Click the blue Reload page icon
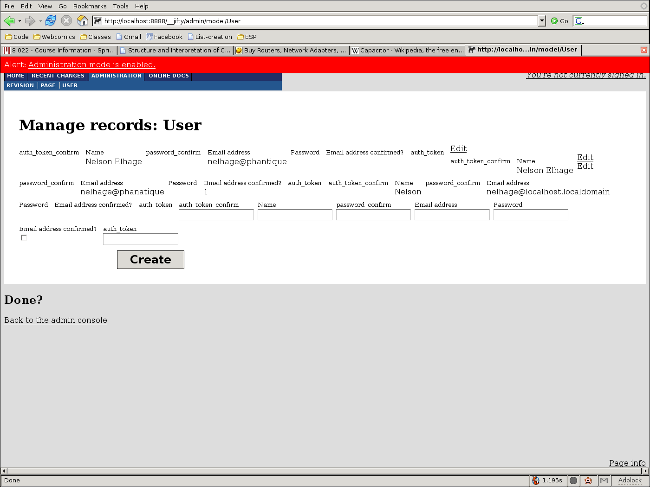650x487 pixels. [x=51, y=21]
